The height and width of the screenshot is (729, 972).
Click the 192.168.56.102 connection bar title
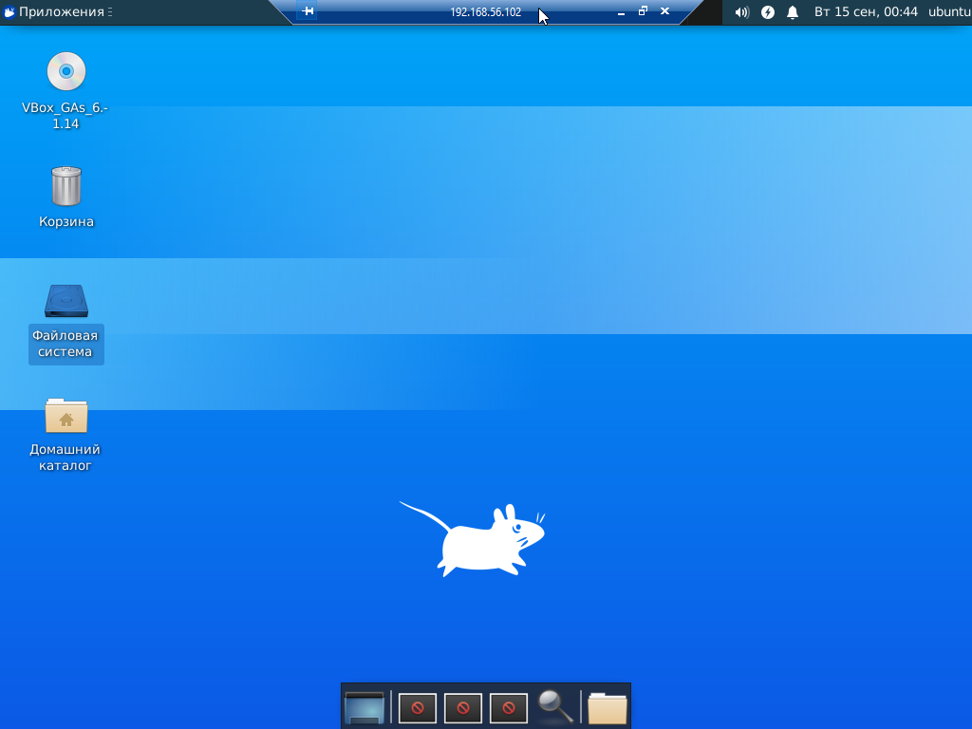click(x=485, y=12)
